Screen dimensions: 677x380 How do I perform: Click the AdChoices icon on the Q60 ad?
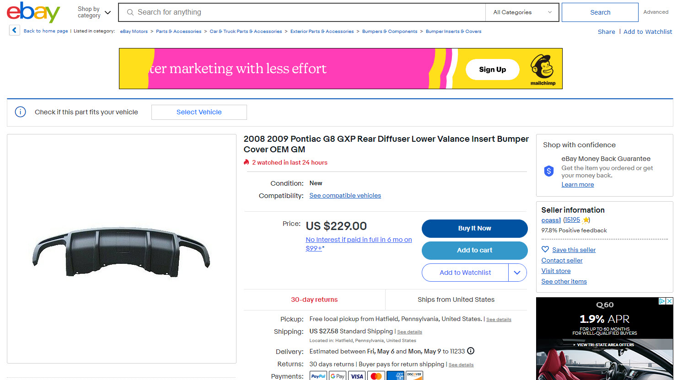click(x=662, y=301)
